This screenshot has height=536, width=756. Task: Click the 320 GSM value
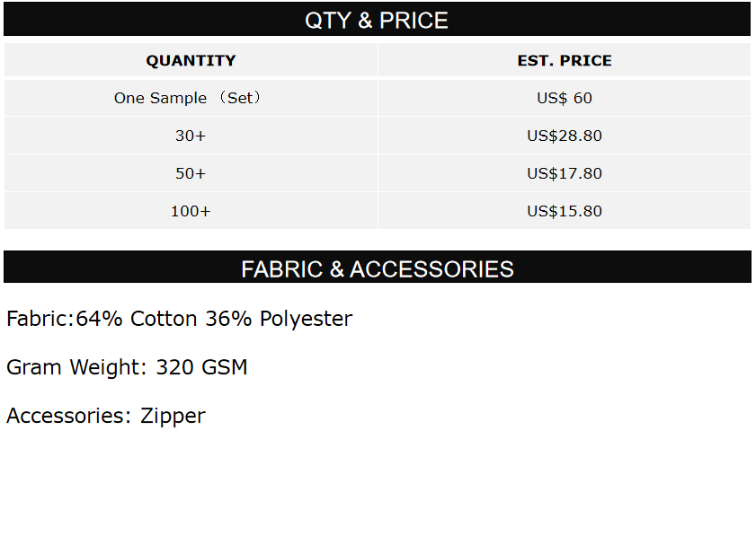(201, 367)
